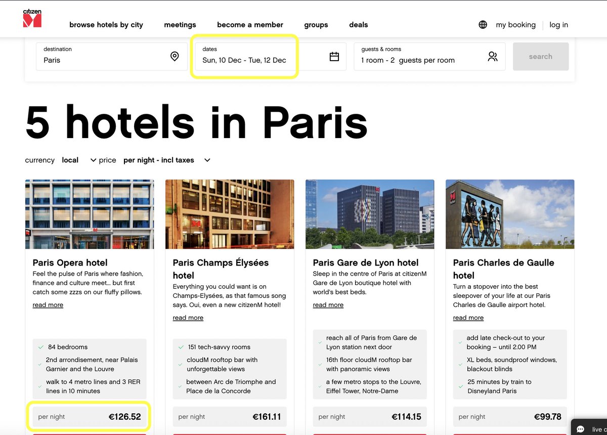607x435 pixels.
Task: Go to the meetings menu item
Action: click(x=180, y=25)
